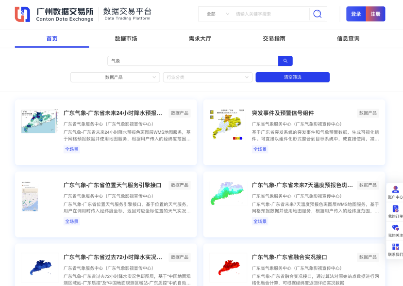Click 全场景 tag on 突发事件 card
Viewport: 403px width, 286px height.
point(260,149)
